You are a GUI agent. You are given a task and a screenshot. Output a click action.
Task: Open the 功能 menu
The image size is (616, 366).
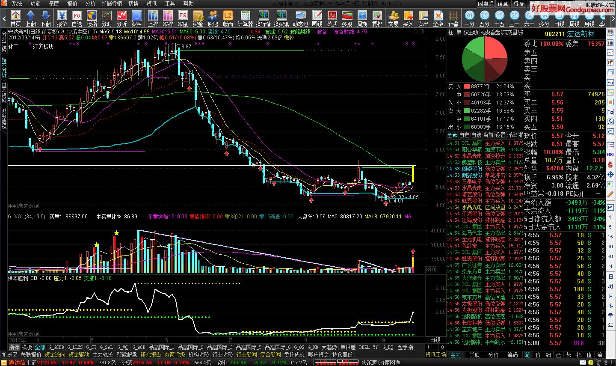pos(35,3)
